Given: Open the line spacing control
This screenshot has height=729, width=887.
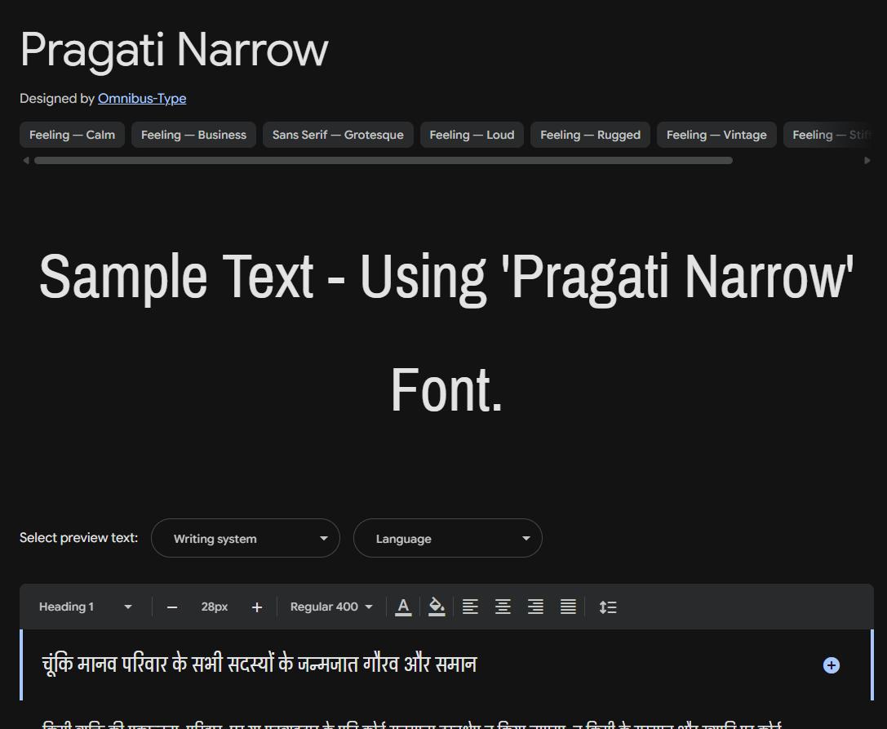Looking at the screenshot, I should [x=608, y=607].
